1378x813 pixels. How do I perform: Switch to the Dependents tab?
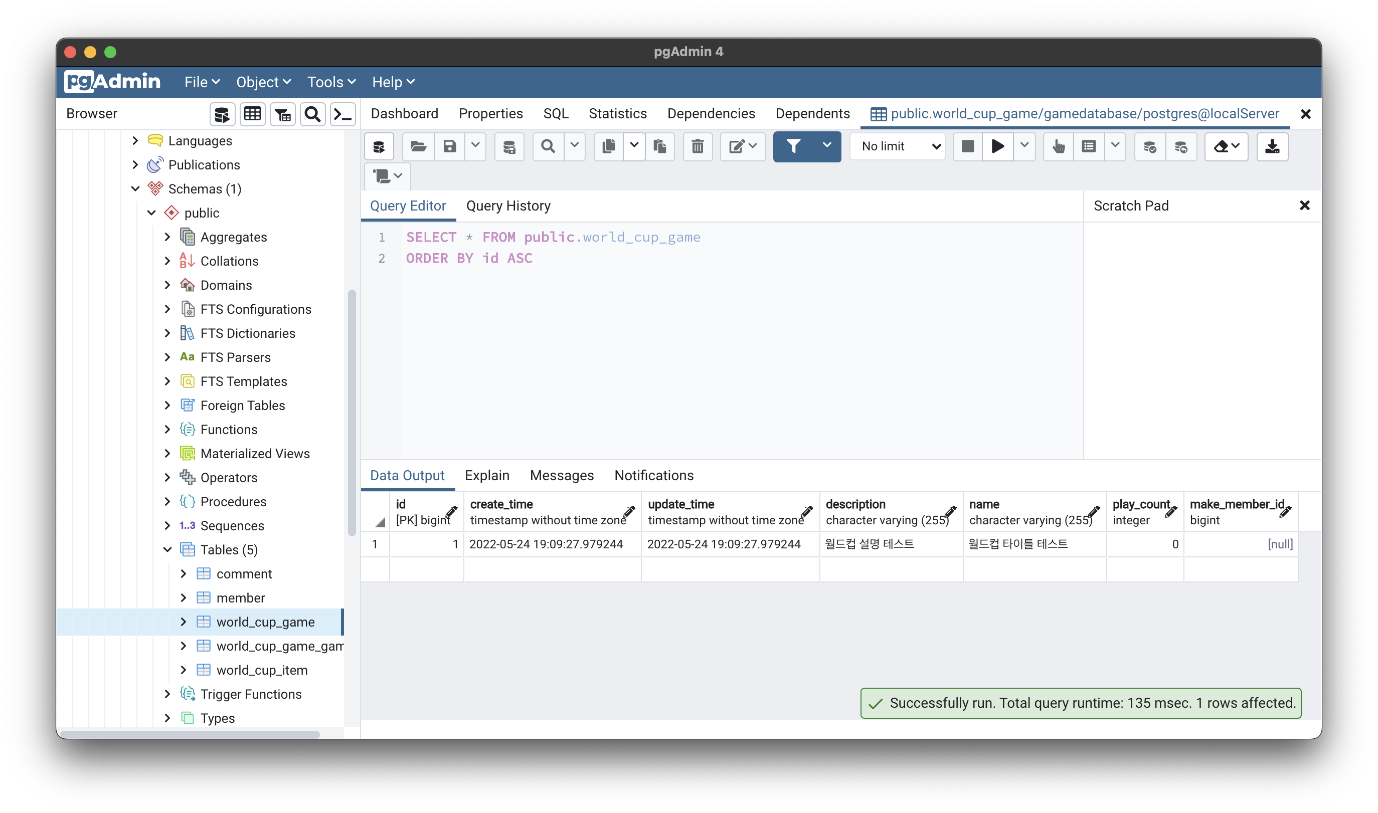tap(813, 114)
